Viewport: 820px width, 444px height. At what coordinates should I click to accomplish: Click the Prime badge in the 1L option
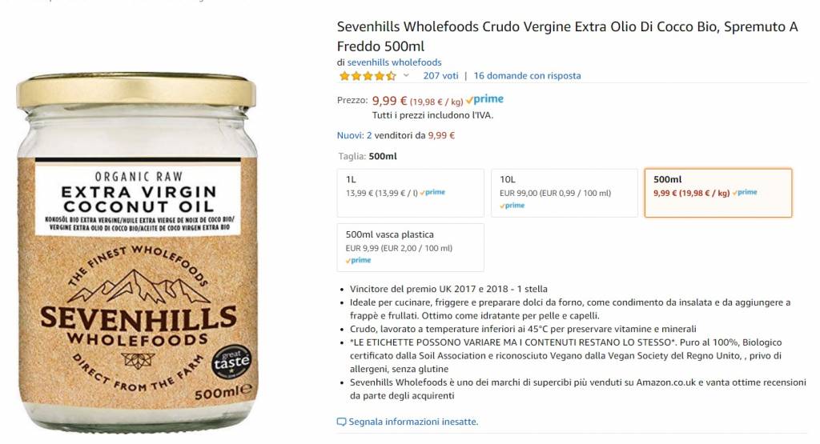click(432, 192)
